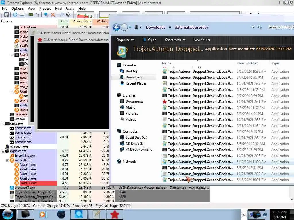This screenshot has width=294, height=220.
Task: Click the media player taskbar icon
Action: pos(43,214)
